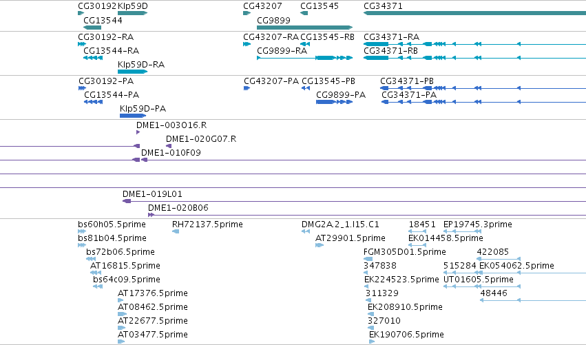
Task: Select the DME1-020G07.R feature
Action: 201,139
